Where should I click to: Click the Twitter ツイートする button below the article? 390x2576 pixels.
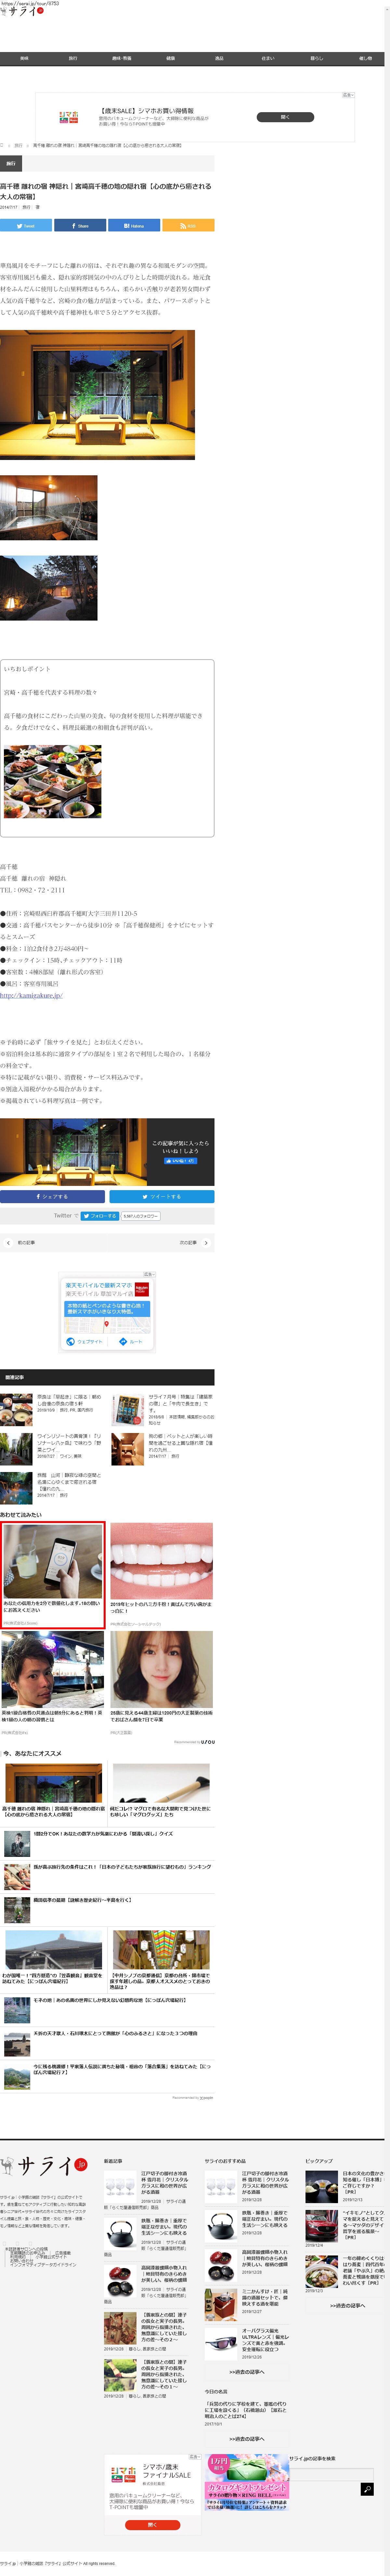pos(161,1196)
